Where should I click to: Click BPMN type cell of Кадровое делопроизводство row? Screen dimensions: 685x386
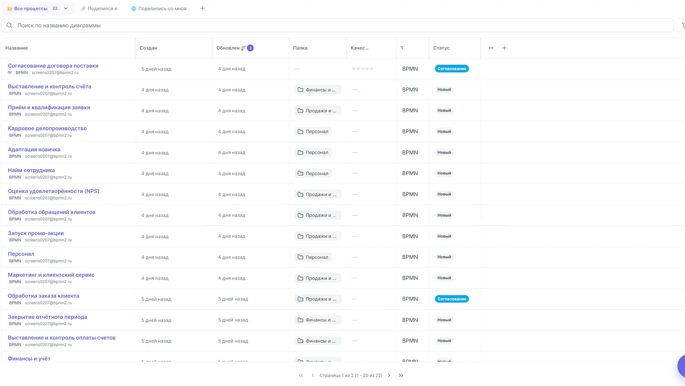(x=410, y=132)
